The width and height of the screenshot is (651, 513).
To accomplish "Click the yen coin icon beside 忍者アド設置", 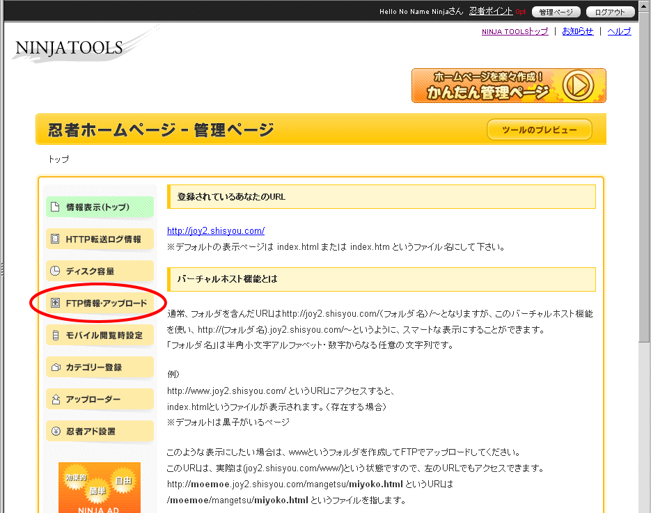I will [x=56, y=431].
